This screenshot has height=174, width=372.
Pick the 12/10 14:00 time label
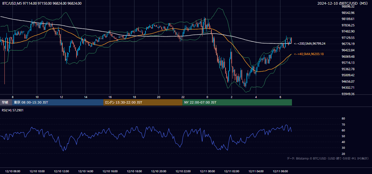[86, 171]
